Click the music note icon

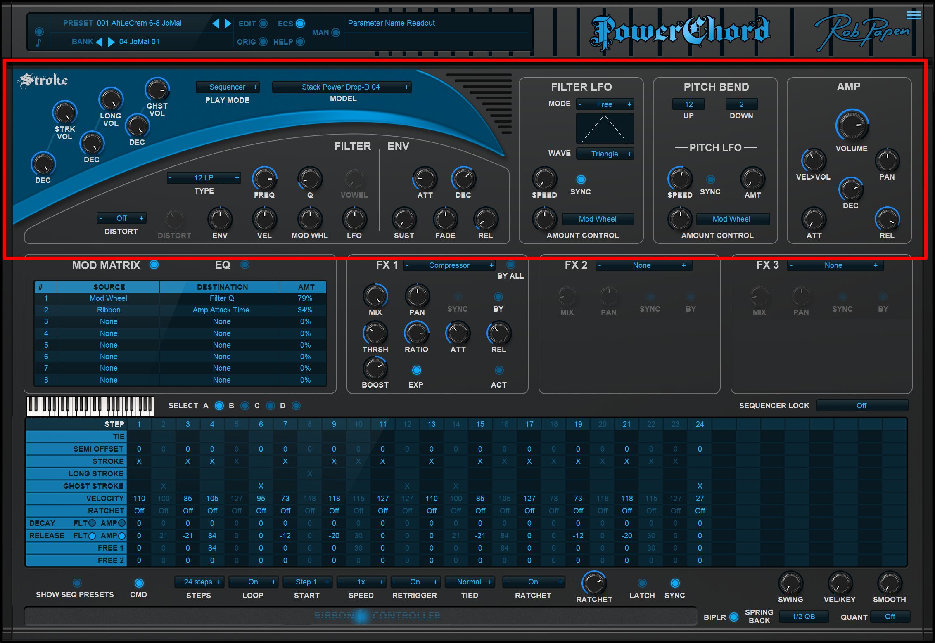coord(38,43)
